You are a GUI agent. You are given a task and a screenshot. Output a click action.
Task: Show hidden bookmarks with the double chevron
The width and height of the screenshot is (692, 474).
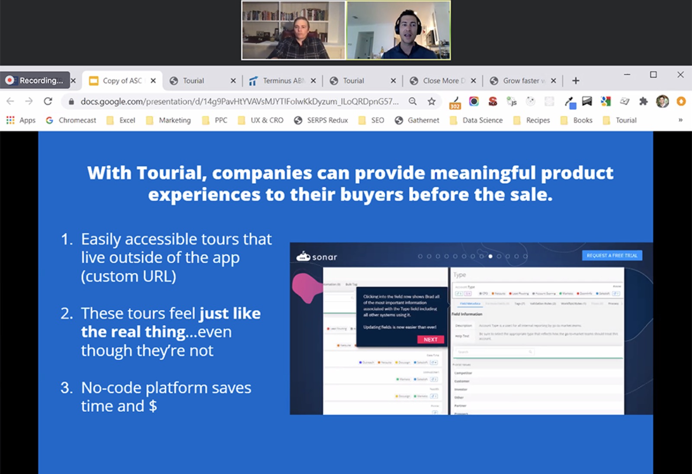pos(680,120)
